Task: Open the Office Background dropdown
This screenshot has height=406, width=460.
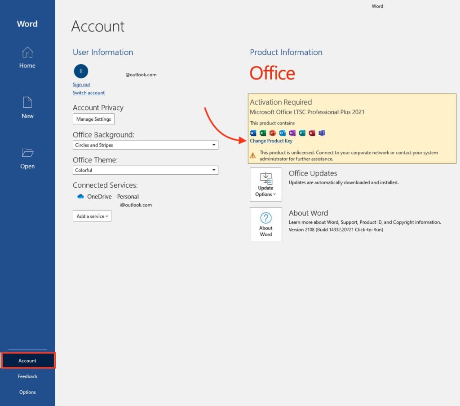Action: coord(145,145)
